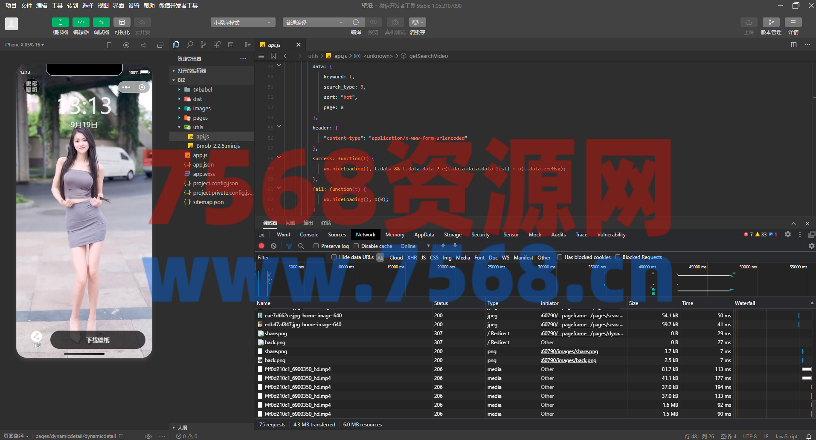Enable the Disable cache checkbox
Image resolution: width=816 pixels, height=440 pixels.
coord(356,246)
